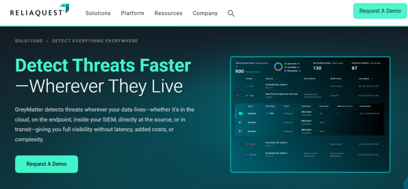The image size is (408, 189).
Task: Click the dashboard preview image
Action: click(x=310, y=114)
